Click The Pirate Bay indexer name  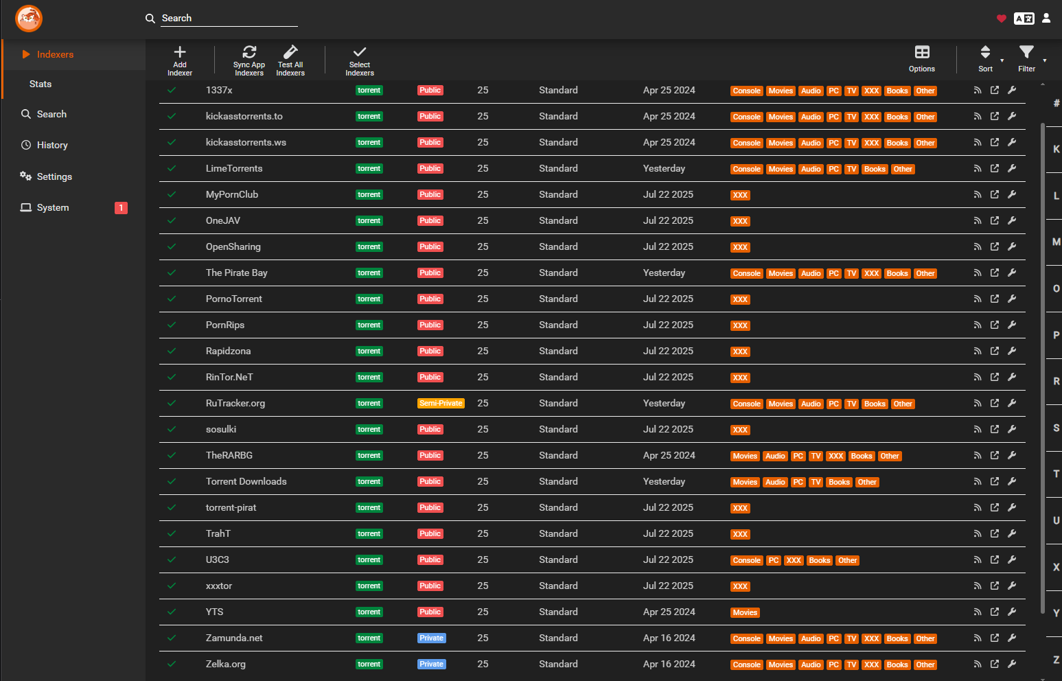(237, 273)
